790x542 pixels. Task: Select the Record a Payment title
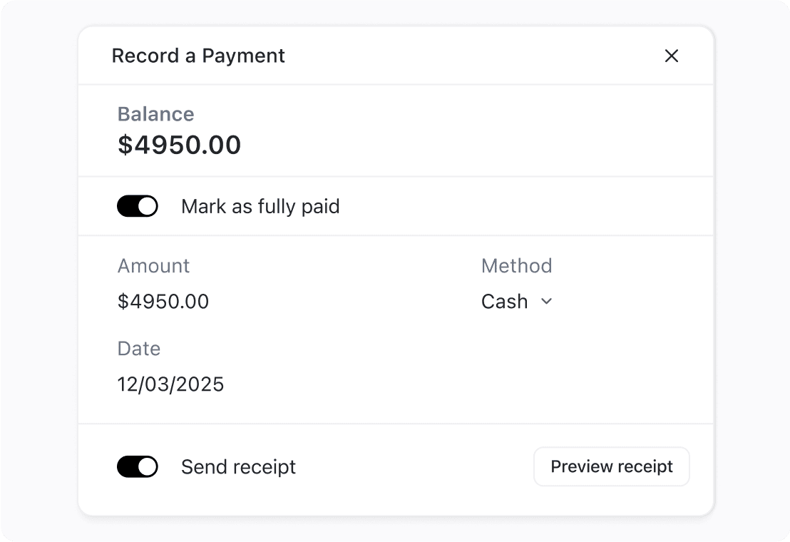point(197,56)
